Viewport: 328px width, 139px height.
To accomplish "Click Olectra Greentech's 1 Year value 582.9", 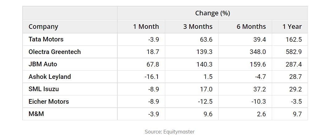I will tap(294, 52).
